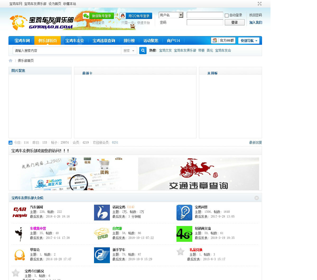This screenshot has height=280, width=317.
Task: Open the 话说宝鸡 forum icon
Action: tap(102, 212)
